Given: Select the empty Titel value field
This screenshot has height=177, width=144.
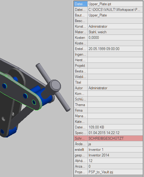Looking at the screenshot, I should pos(115,82).
